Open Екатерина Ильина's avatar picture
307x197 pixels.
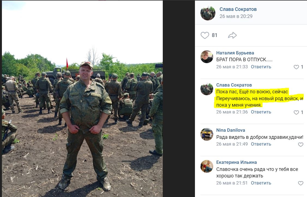pyautogui.click(x=207, y=166)
